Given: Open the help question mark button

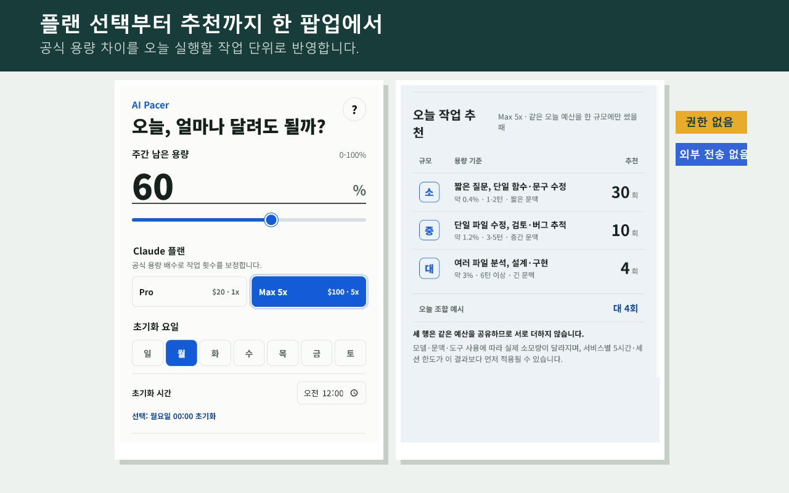Looking at the screenshot, I should point(354,110).
